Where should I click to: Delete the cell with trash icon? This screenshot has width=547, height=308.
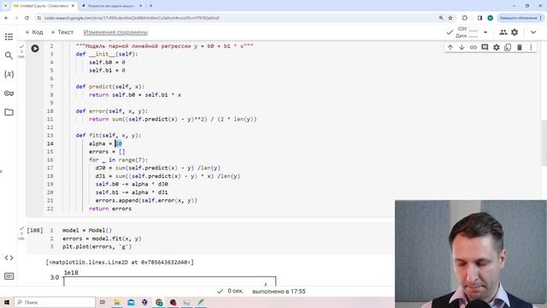[520, 47]
